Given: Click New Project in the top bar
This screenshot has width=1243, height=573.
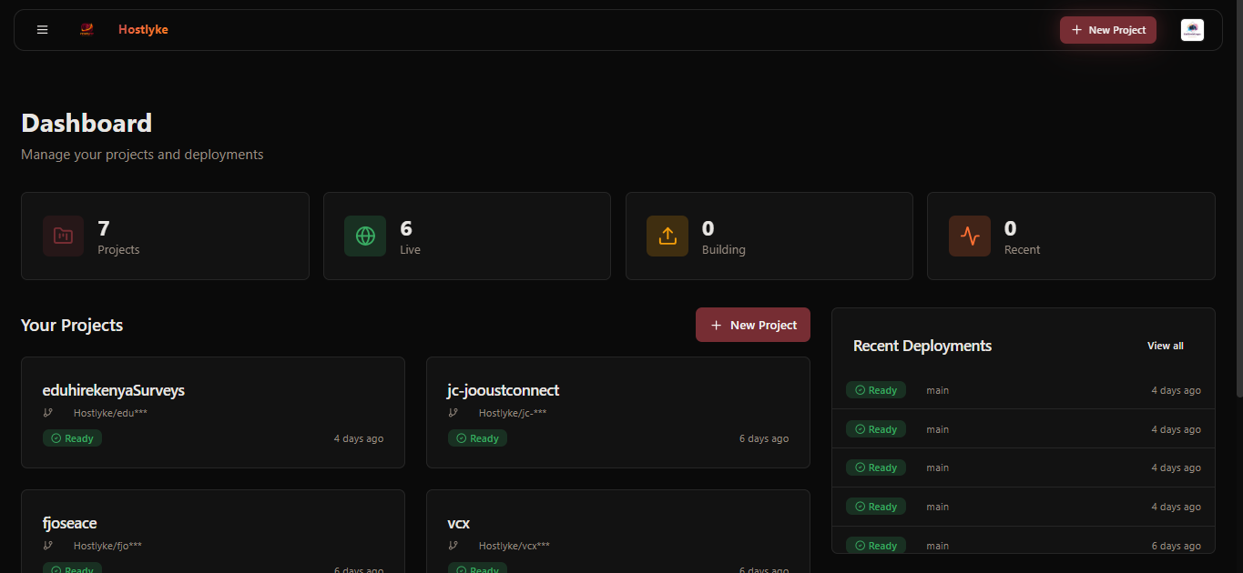Looking at the screenshot, I should point(1108,29).
